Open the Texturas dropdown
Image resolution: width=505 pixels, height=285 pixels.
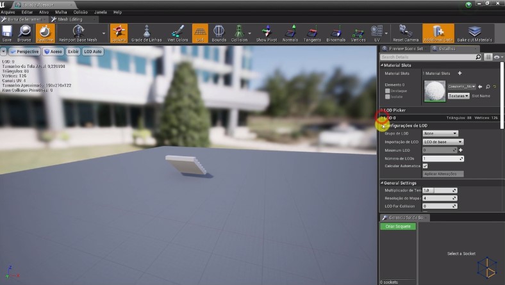point(459,96)
